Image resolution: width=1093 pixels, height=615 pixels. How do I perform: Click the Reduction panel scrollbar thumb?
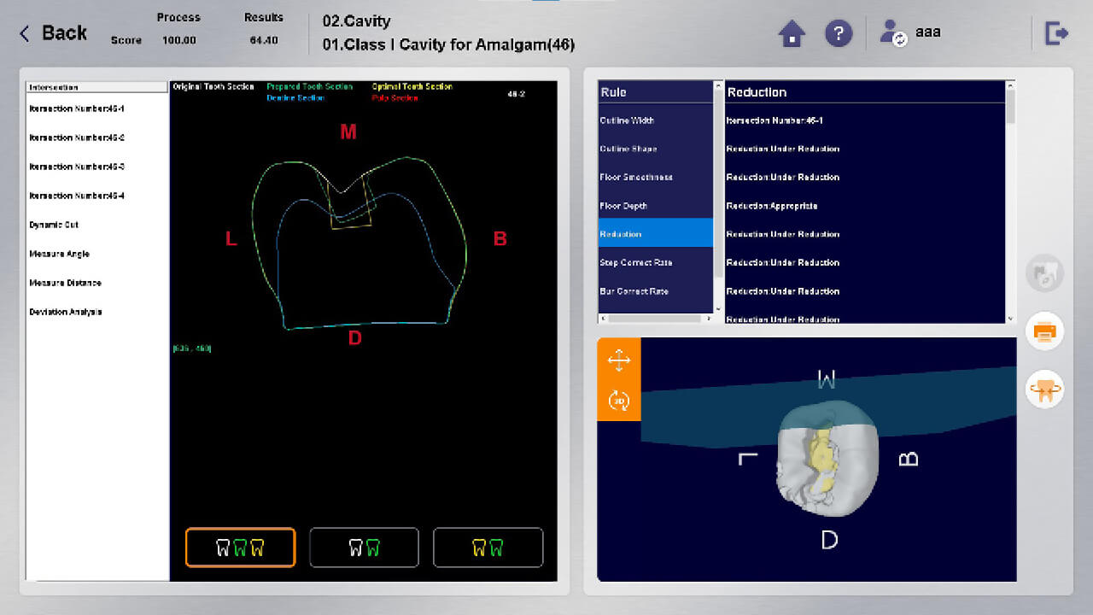[1011, 106]
